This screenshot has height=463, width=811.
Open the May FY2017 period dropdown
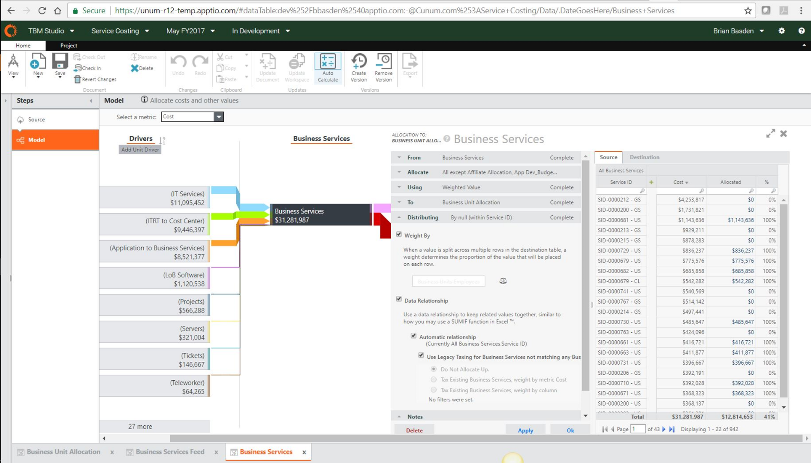click(190, 31)
